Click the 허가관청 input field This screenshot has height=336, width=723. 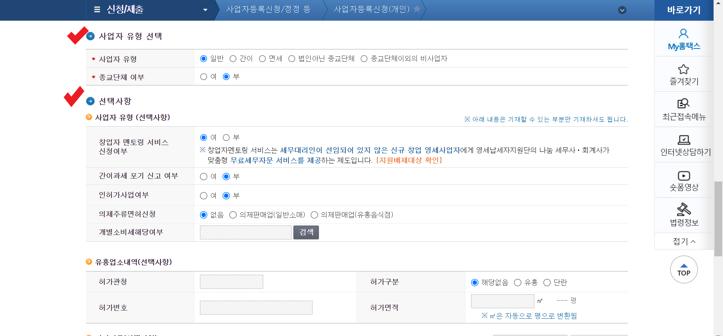pyautogui.click(x=232, y=282)
